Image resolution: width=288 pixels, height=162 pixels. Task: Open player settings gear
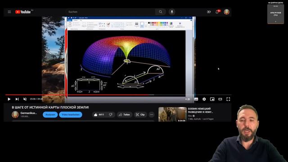pyautogui.click(x=204, y=99)
